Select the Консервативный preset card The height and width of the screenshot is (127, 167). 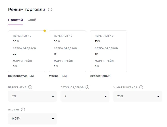pyautogui.click(x=27, y=51)
